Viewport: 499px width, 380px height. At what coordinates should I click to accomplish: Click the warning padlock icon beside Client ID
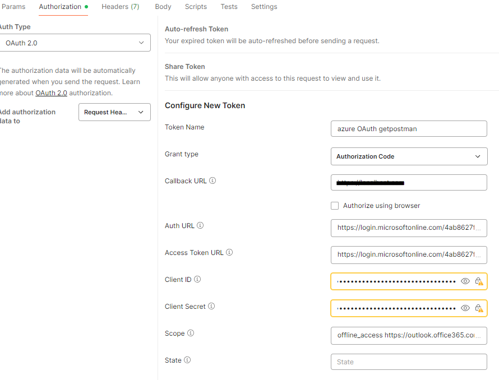click(x=479, y=281)
